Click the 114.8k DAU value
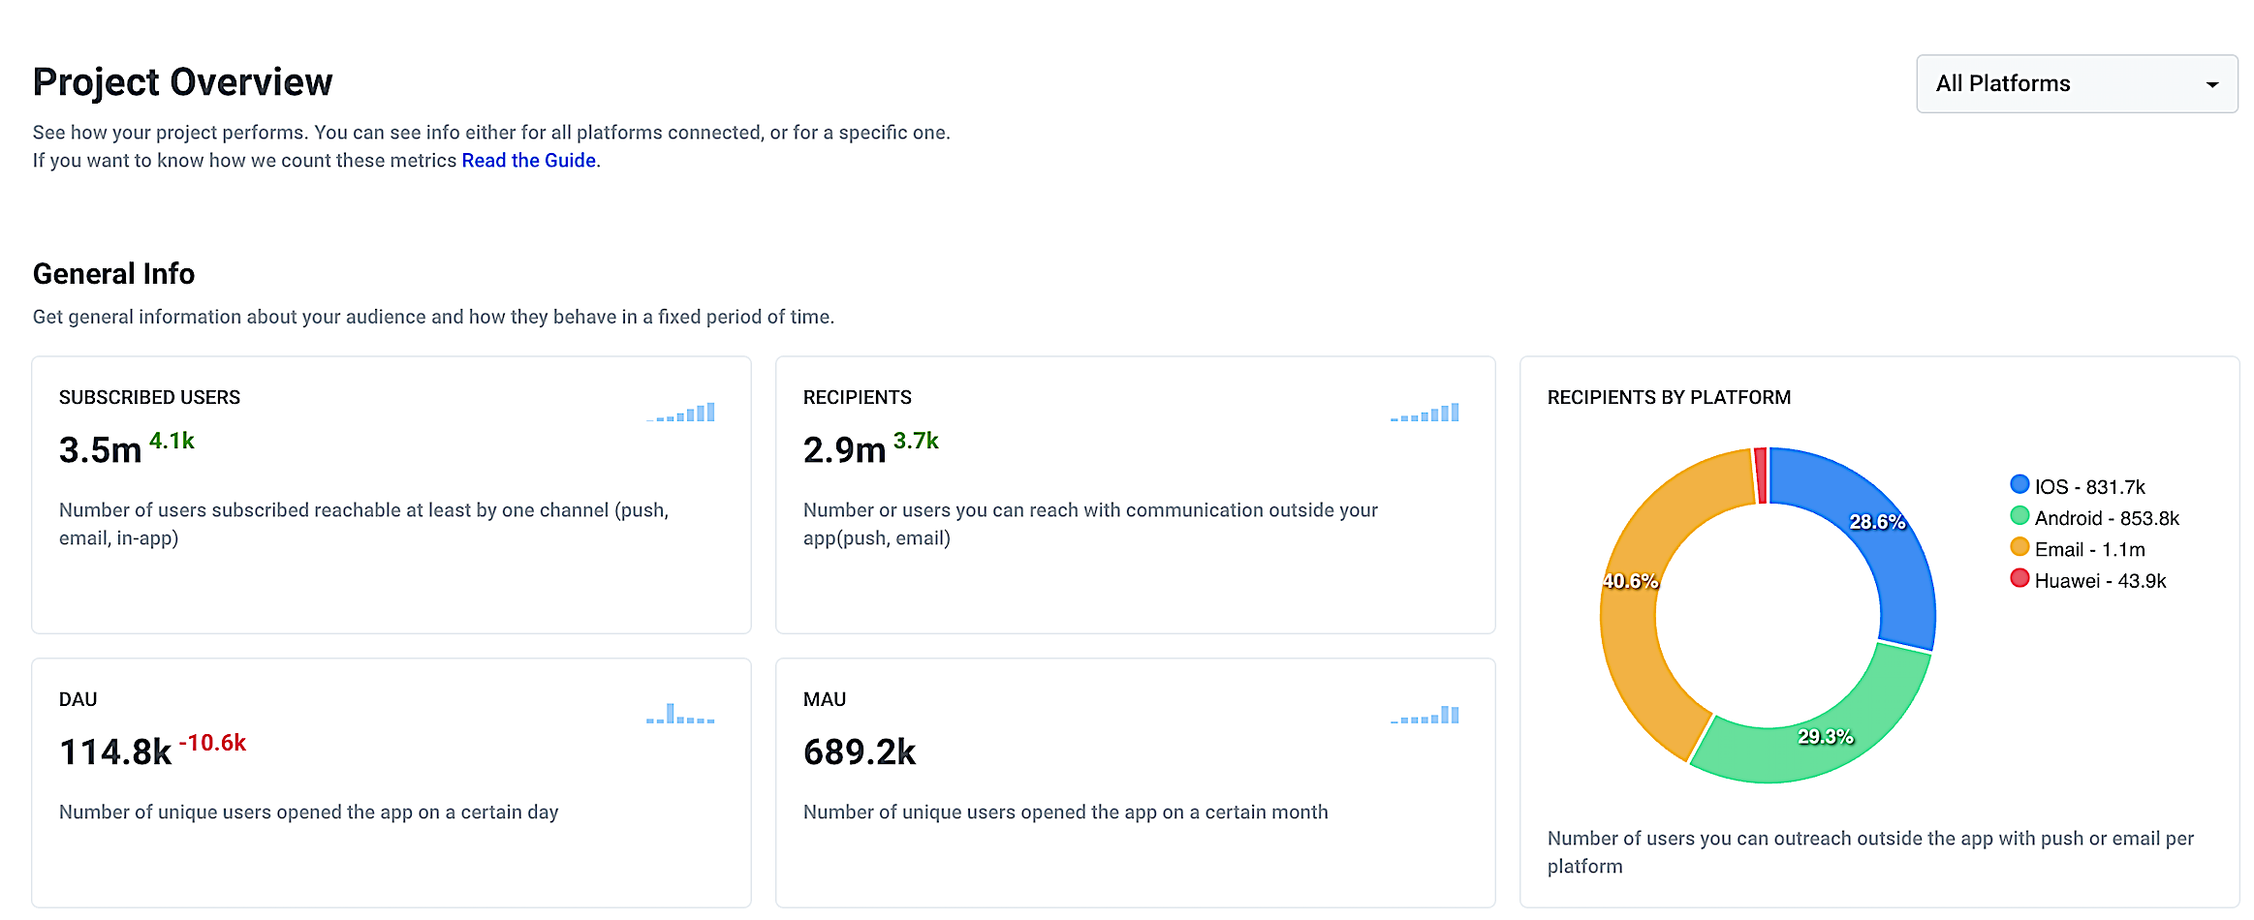2254x920 pixels. click(x=115, y=752)
